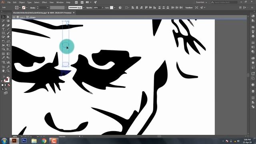256x144 pixels.
Task: Select the Pen tool
Action: 3,25
